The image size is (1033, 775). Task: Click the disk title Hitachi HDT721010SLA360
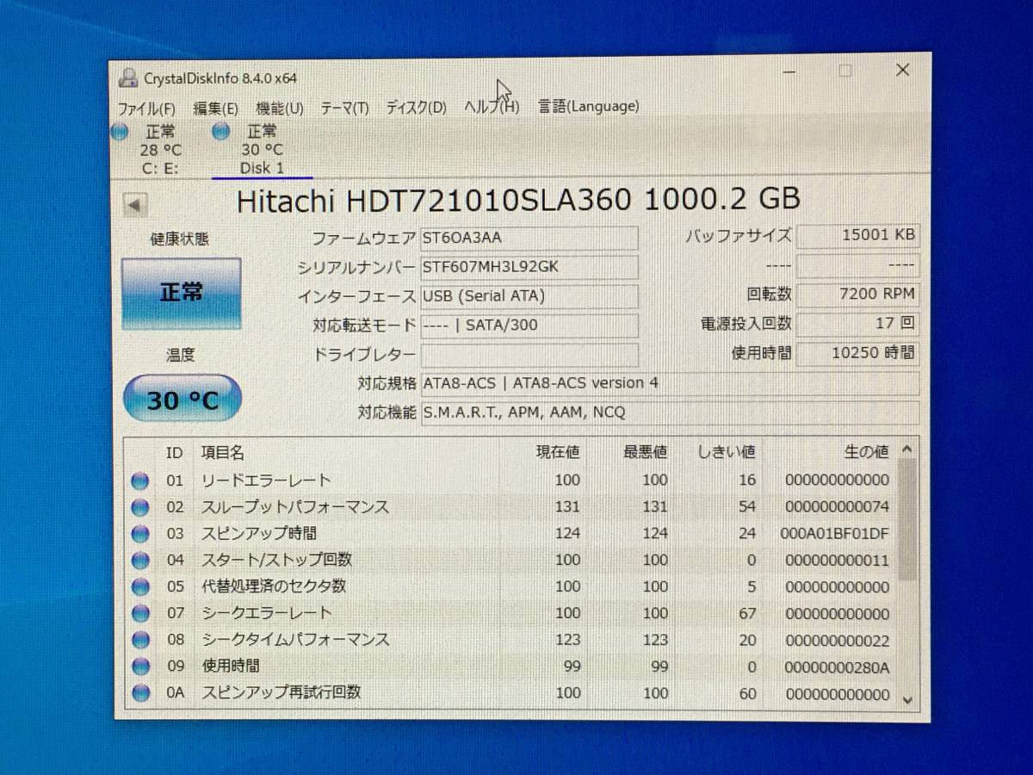click(x=518, y=200)
